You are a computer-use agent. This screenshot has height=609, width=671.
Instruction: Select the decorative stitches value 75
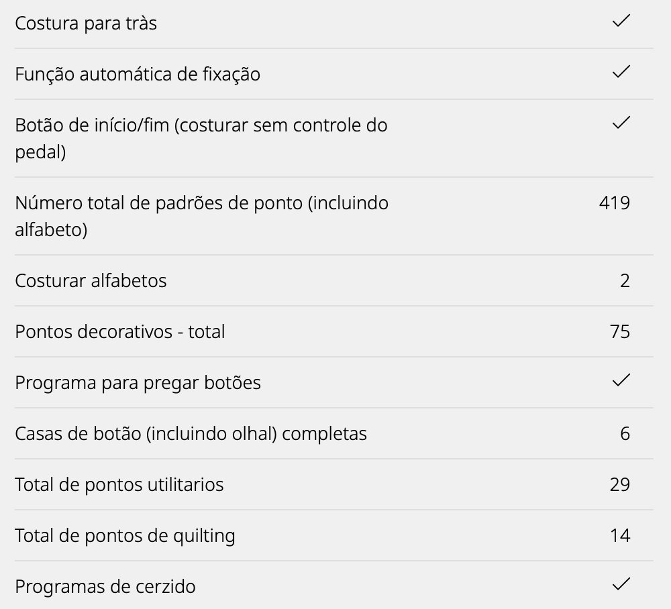[620, 331]
